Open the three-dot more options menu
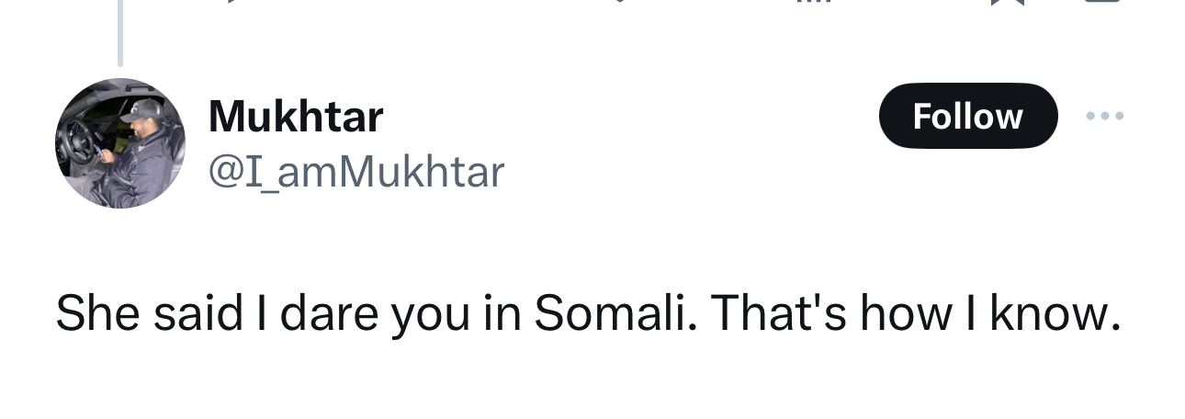Viewport: 1185px width, 419px height. 1104,116
